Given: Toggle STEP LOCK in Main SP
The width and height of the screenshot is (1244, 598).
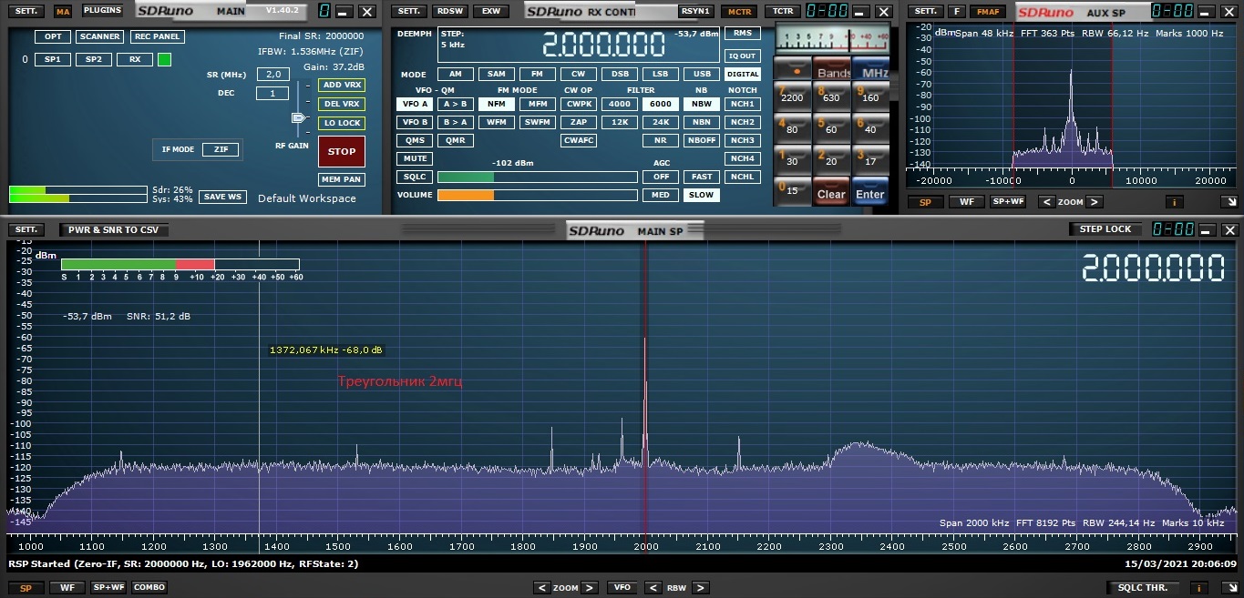Looking at the screenshot, I should coord(1105,229).
